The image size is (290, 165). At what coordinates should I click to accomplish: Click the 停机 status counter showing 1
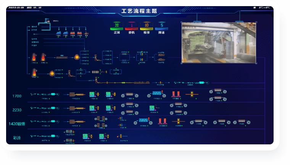(132, 26)
